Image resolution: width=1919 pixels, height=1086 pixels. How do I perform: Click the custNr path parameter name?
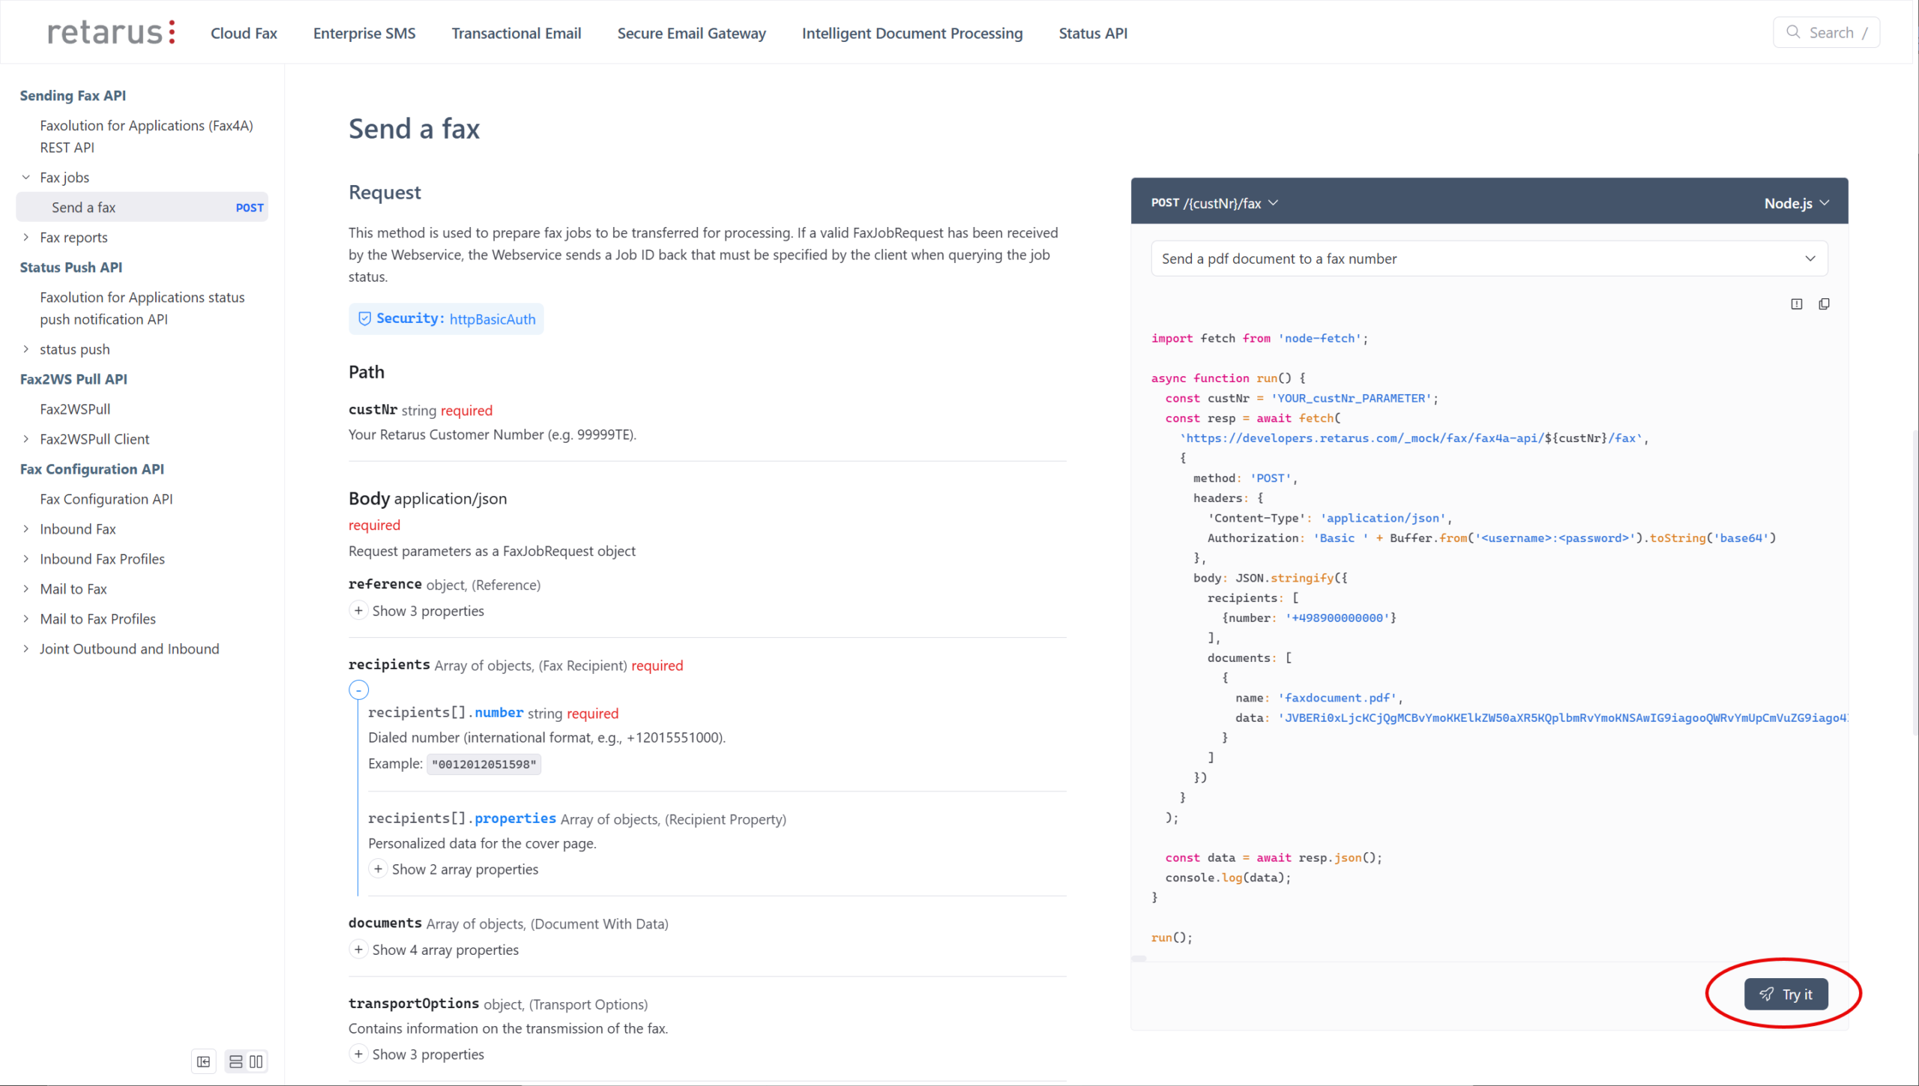(373, 410)
